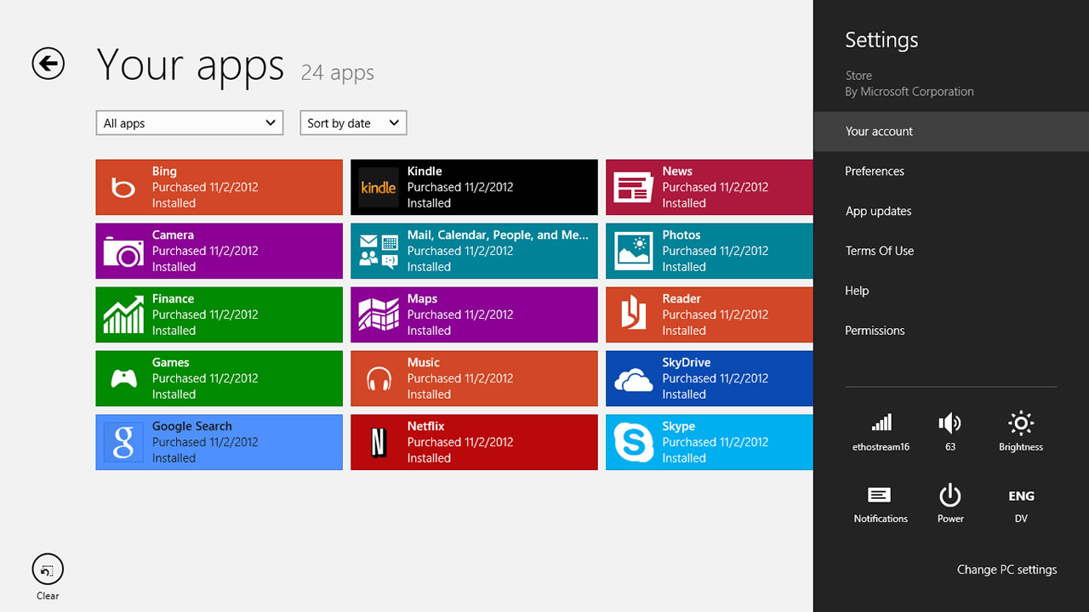Select the Netflix app tile
The height and width of the screenshot is (612, 1089).
click(x=474, y=442)
